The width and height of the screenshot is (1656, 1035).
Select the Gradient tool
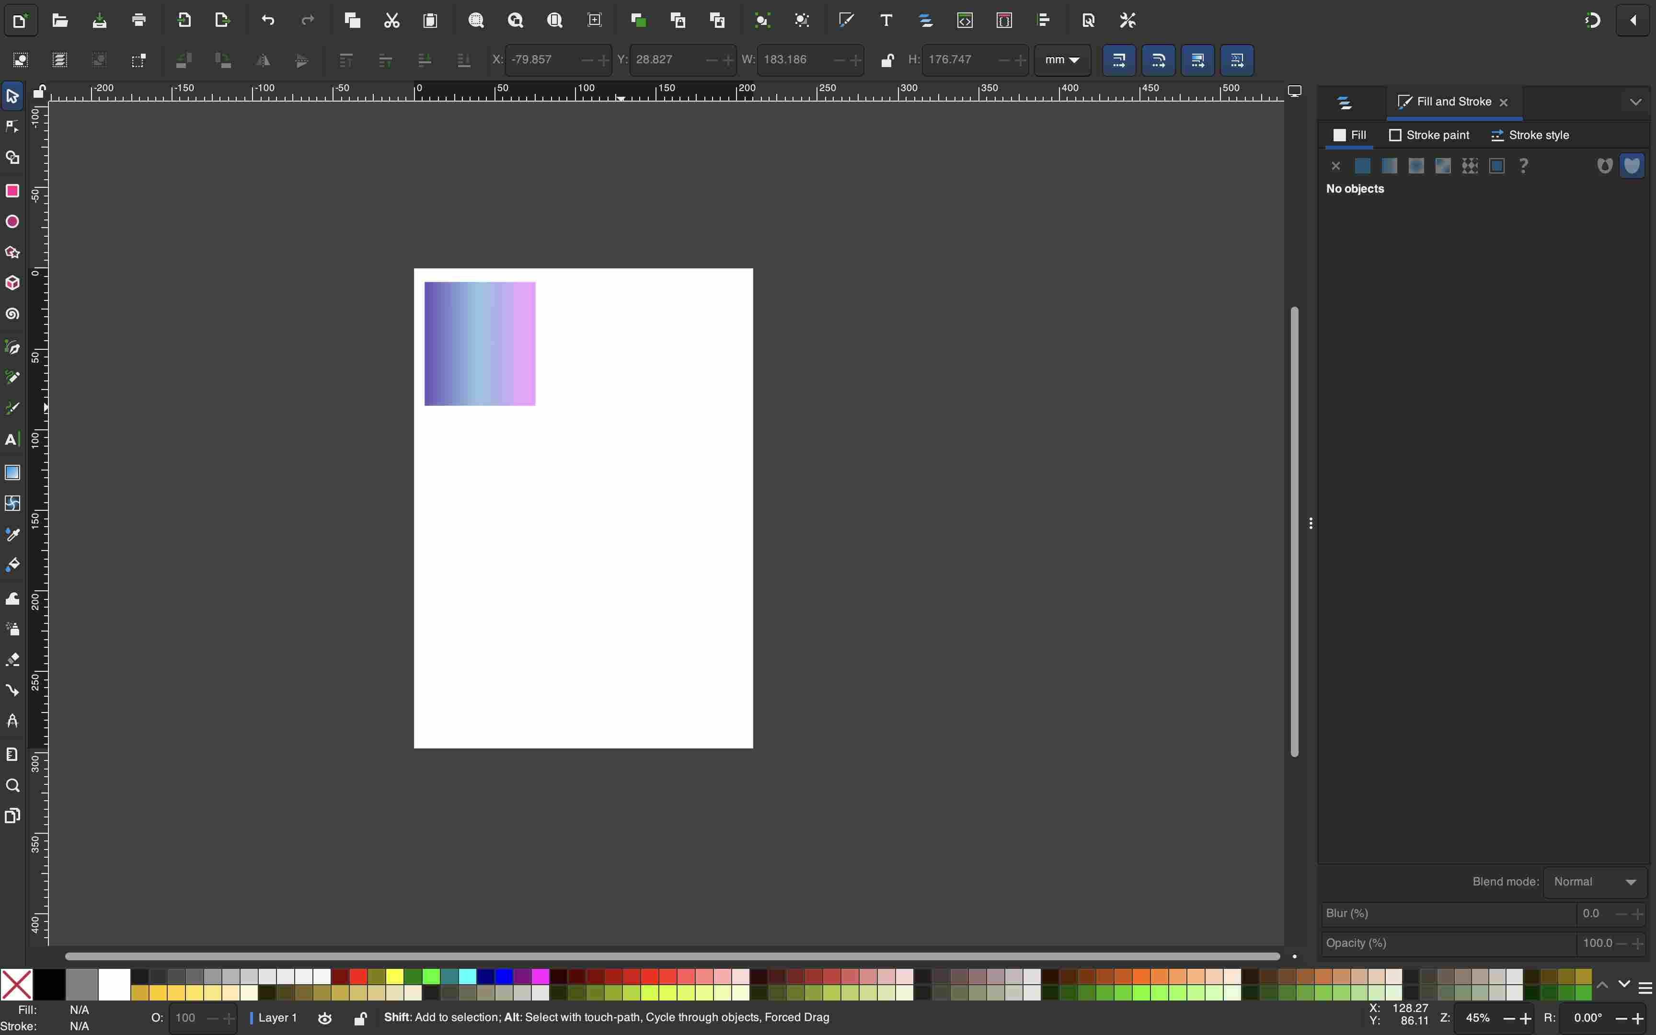12,472
